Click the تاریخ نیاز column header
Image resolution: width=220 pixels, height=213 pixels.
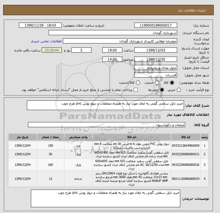(x=23, y=137)
